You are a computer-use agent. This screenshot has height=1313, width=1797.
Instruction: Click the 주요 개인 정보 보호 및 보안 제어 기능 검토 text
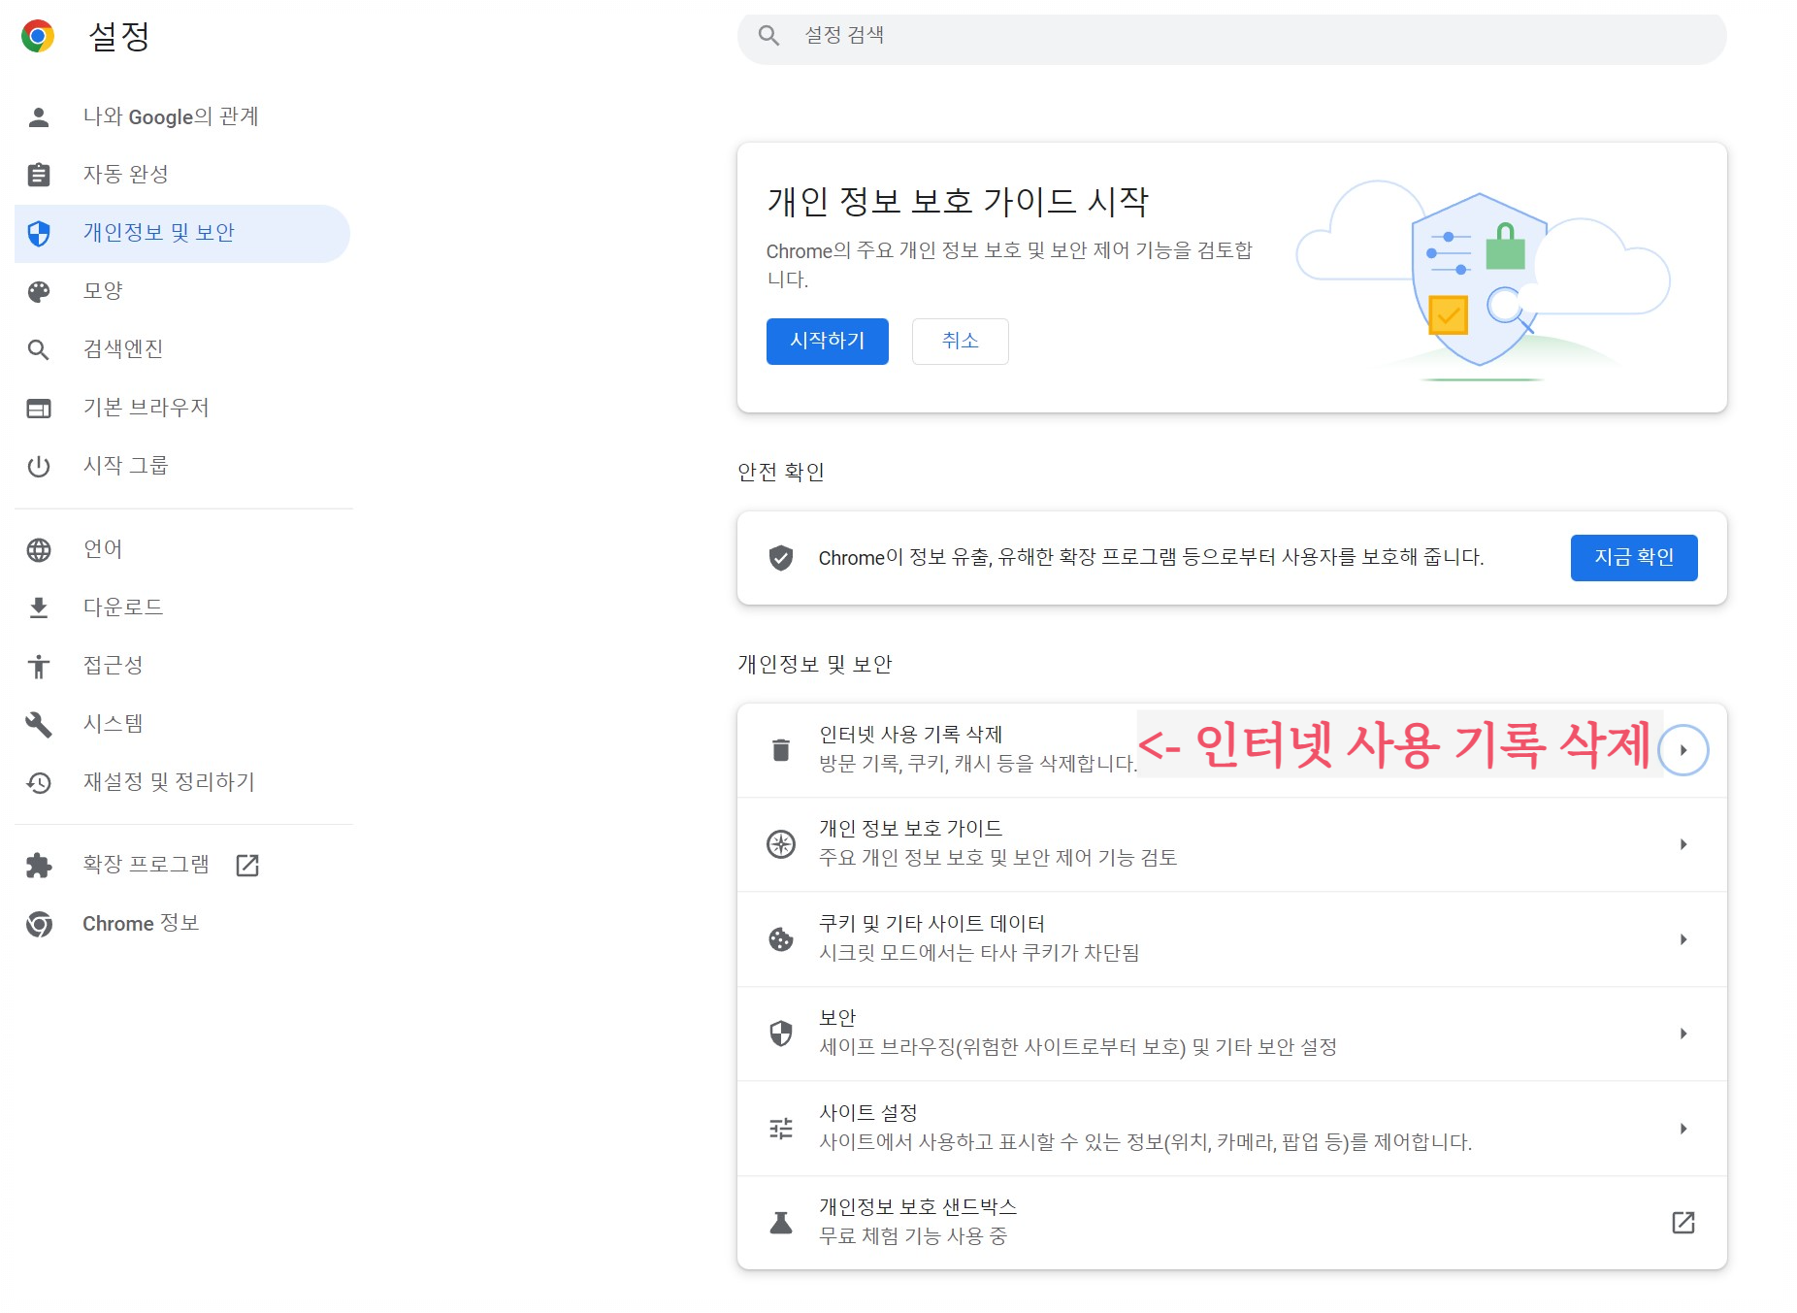click(998, 858)
